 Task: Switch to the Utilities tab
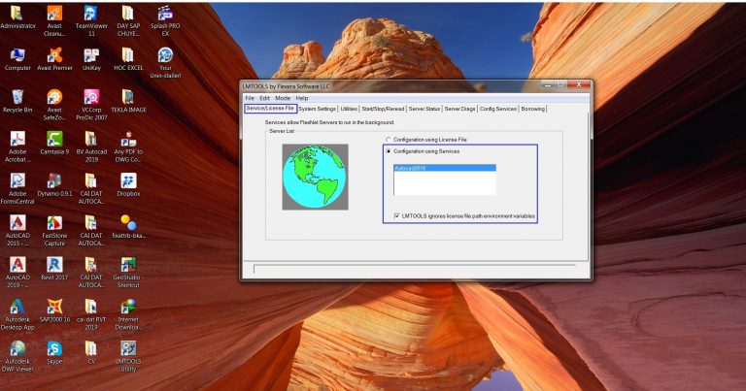(x=349, y=109)
